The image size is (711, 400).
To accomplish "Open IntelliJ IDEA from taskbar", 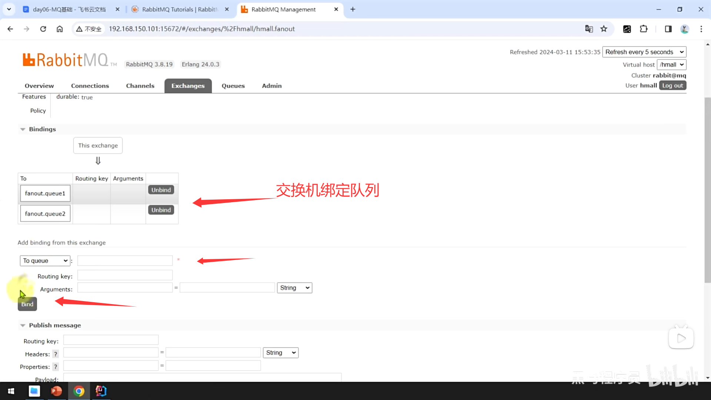I will click(x=101, y=391).
